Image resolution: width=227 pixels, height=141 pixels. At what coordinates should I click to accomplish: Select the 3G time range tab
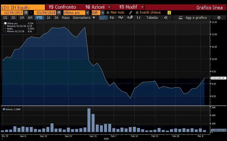click(x=13, y=18)
